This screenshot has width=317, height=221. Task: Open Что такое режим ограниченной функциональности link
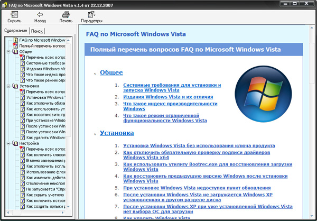coord(165,118)
